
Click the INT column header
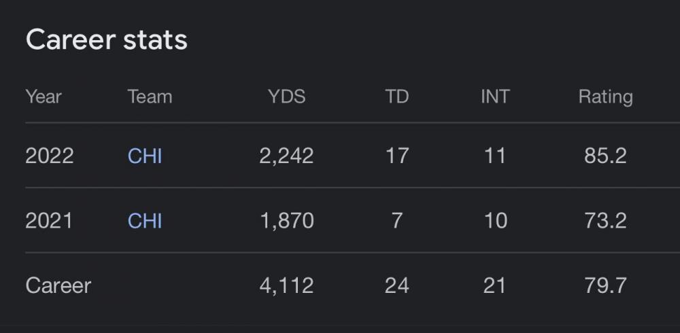tap(495, 97)
